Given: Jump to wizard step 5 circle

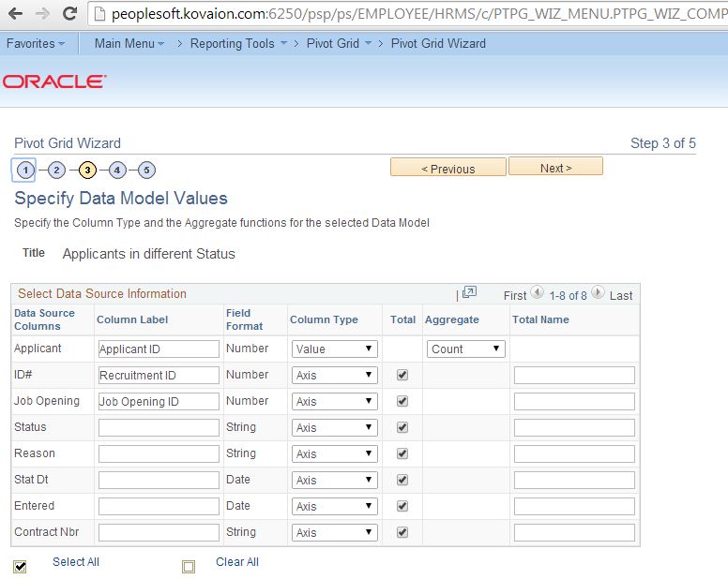Looking at the screenshot, I should coord(146,171).
